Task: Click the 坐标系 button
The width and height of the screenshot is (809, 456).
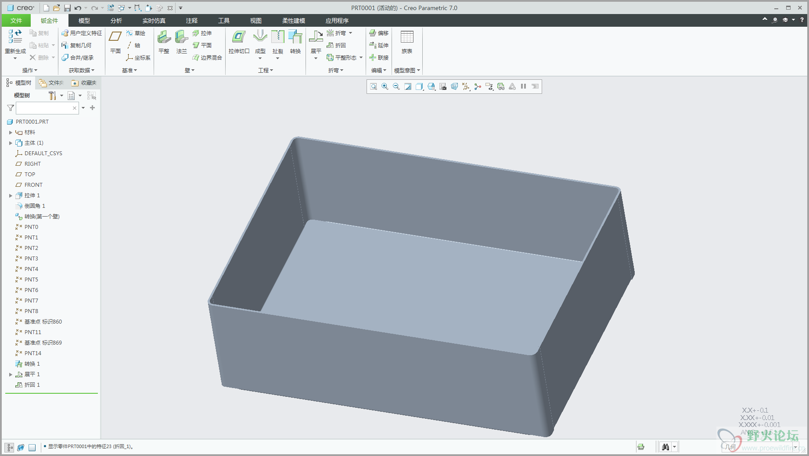Action: click(x=138, y=57)
